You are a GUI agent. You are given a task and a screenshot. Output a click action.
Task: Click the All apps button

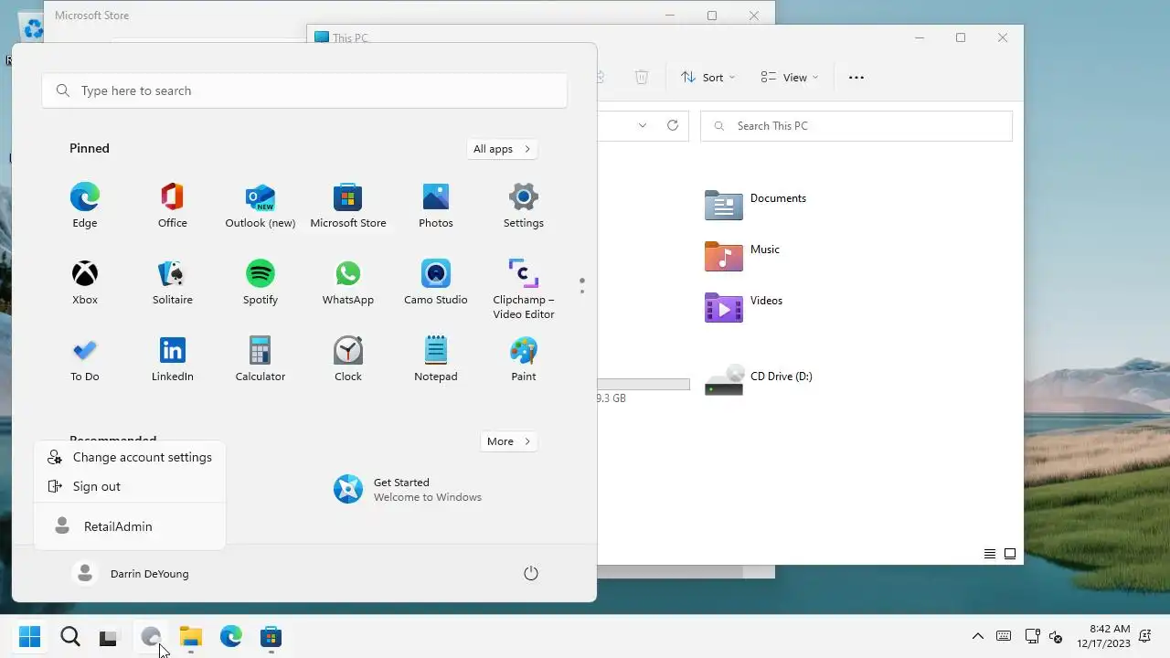[x=502, y=149]
